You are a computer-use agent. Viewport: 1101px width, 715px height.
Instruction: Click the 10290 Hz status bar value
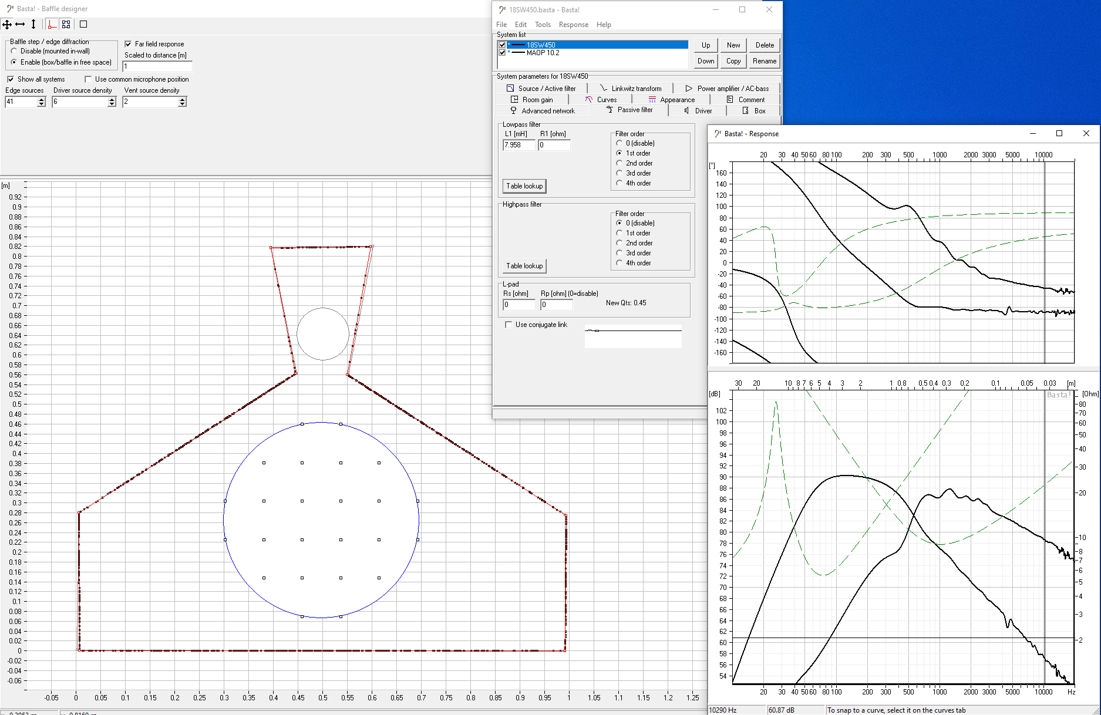pos(723,710)
